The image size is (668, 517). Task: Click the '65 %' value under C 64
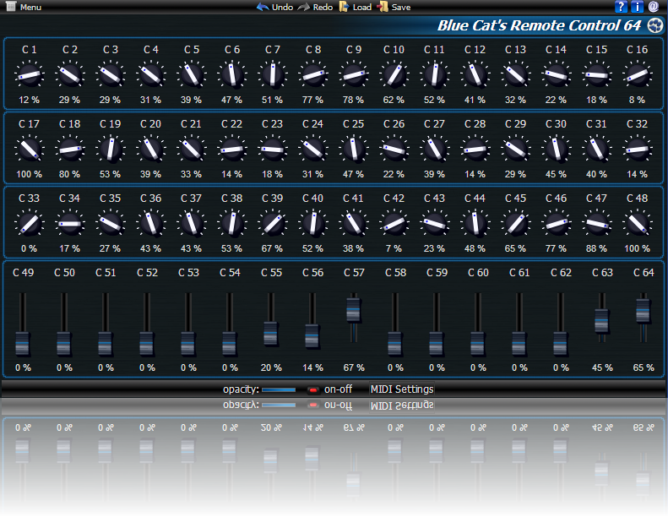[x=644, y=367]
